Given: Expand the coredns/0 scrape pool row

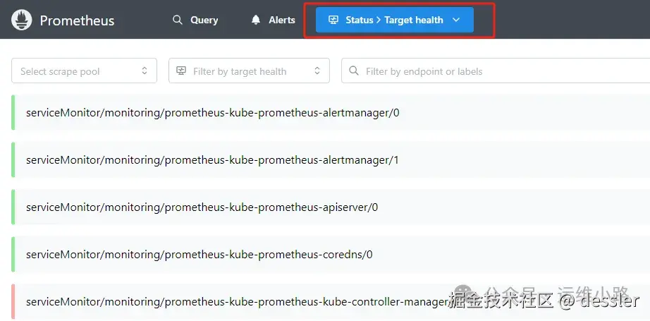Looking at the screenshot, I should (x=199, y=255).
